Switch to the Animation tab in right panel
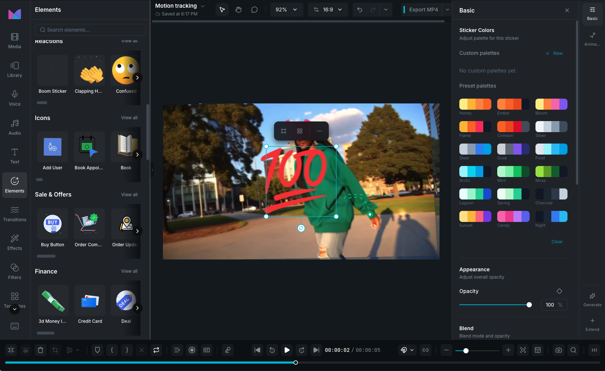 (x=592, y=39)
